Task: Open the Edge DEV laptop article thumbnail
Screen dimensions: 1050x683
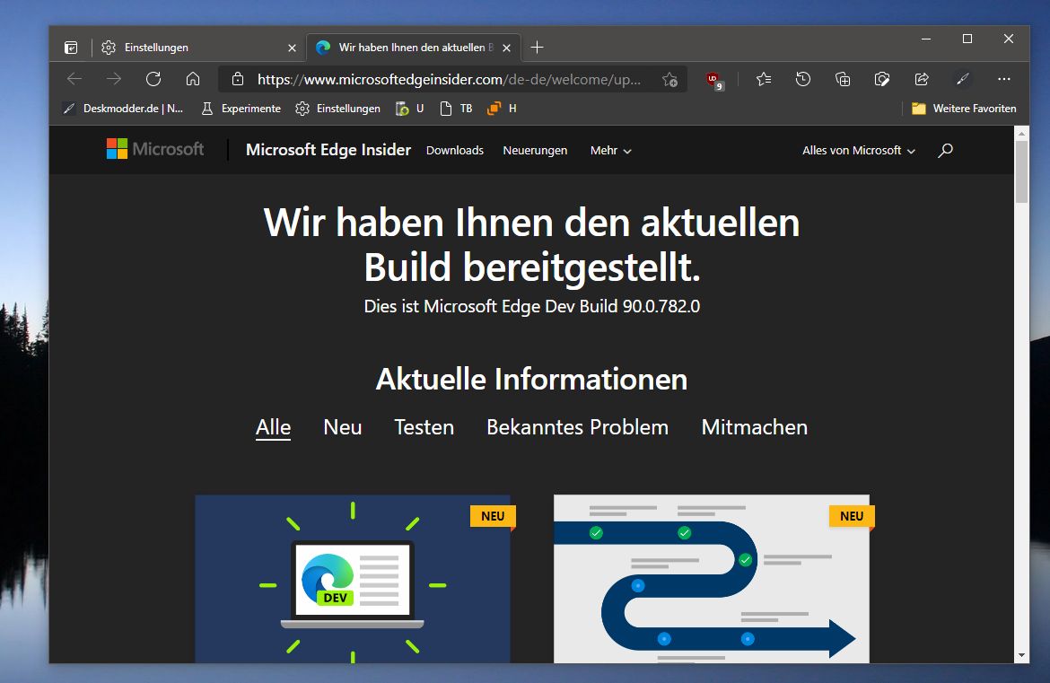Action: click(x=353, y=579)
